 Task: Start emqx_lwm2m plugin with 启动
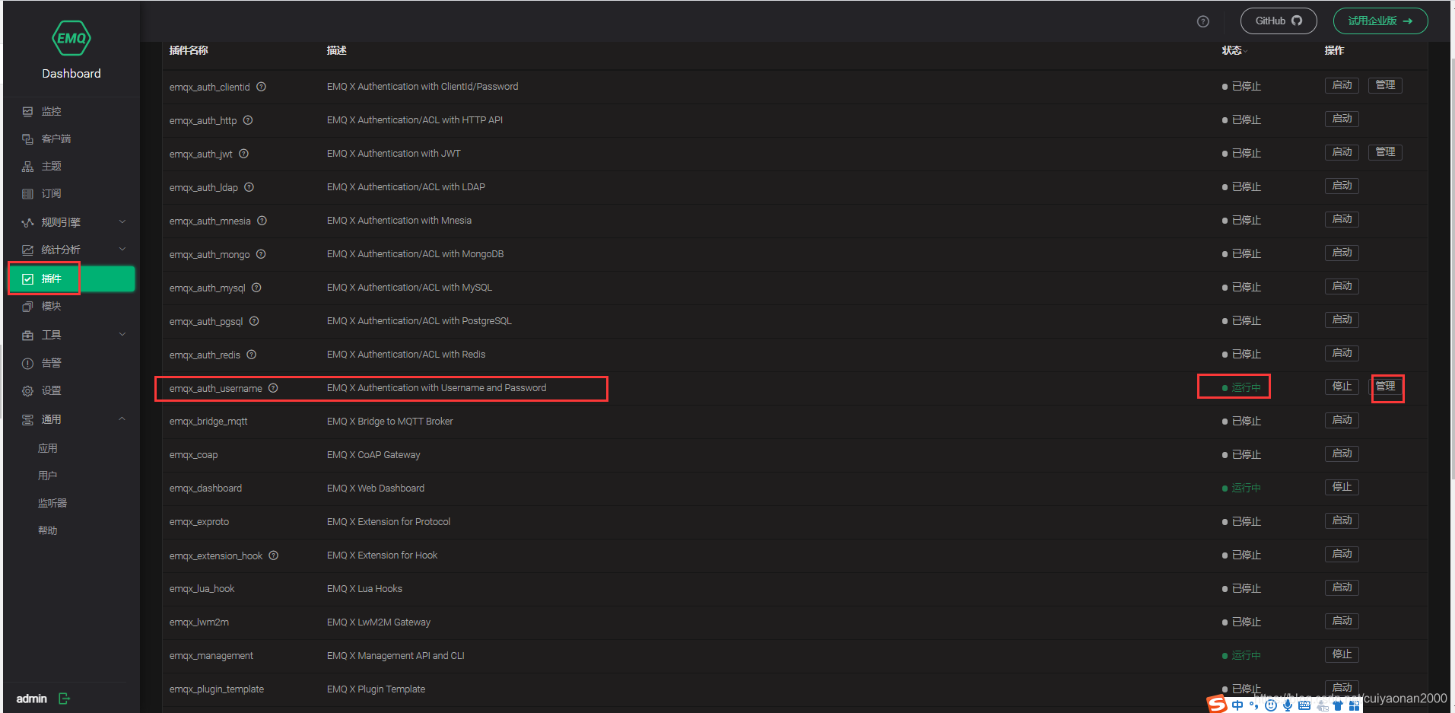(1342, 621)
